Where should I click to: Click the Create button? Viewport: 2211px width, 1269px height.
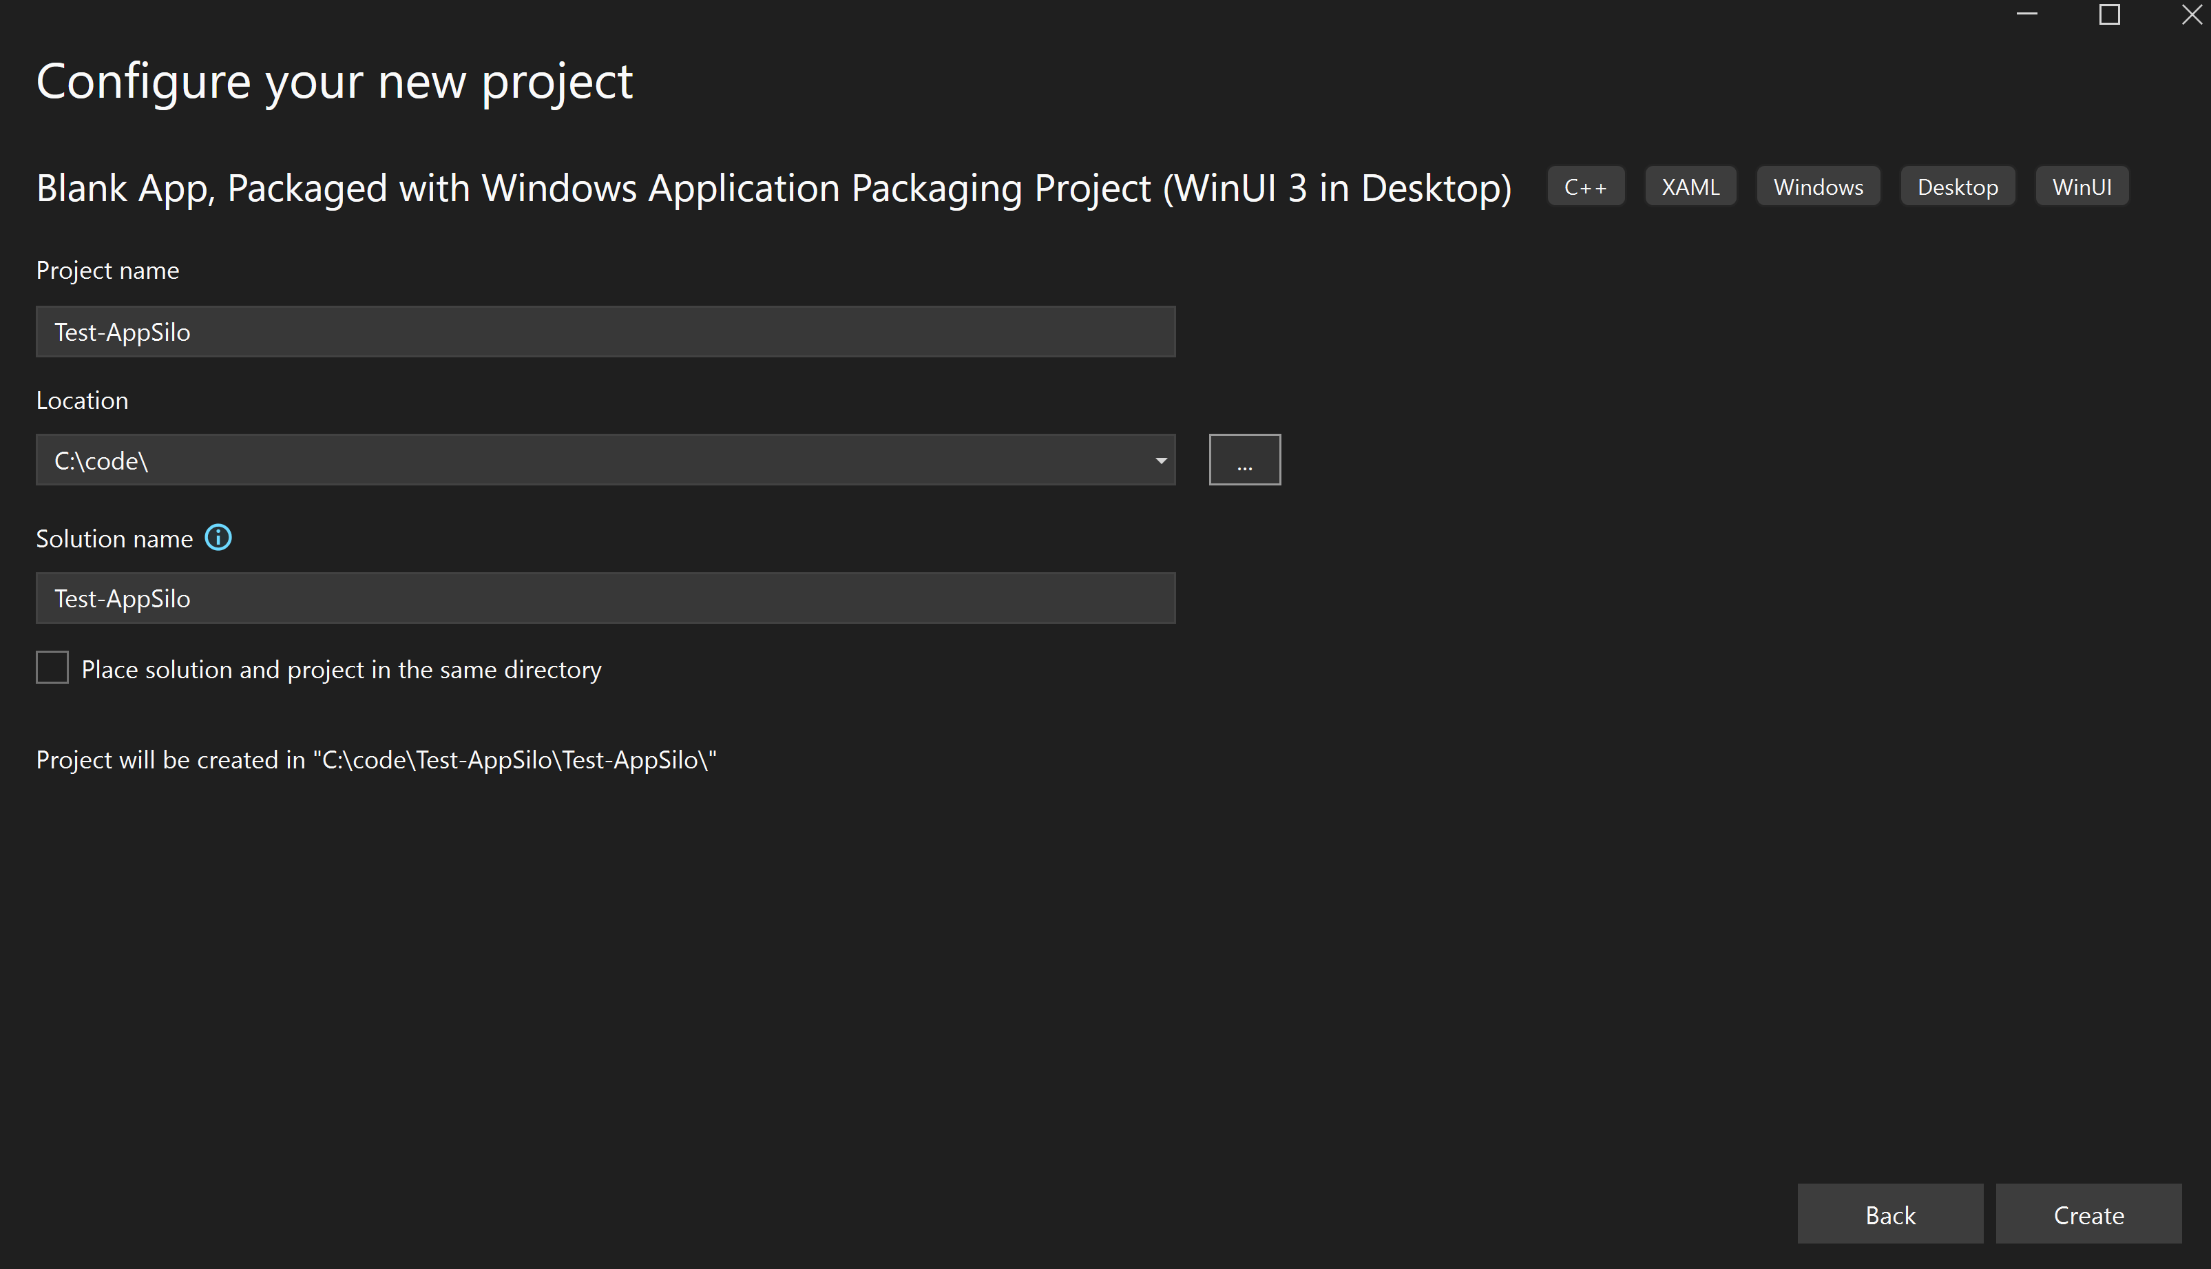point(2090,1215)
